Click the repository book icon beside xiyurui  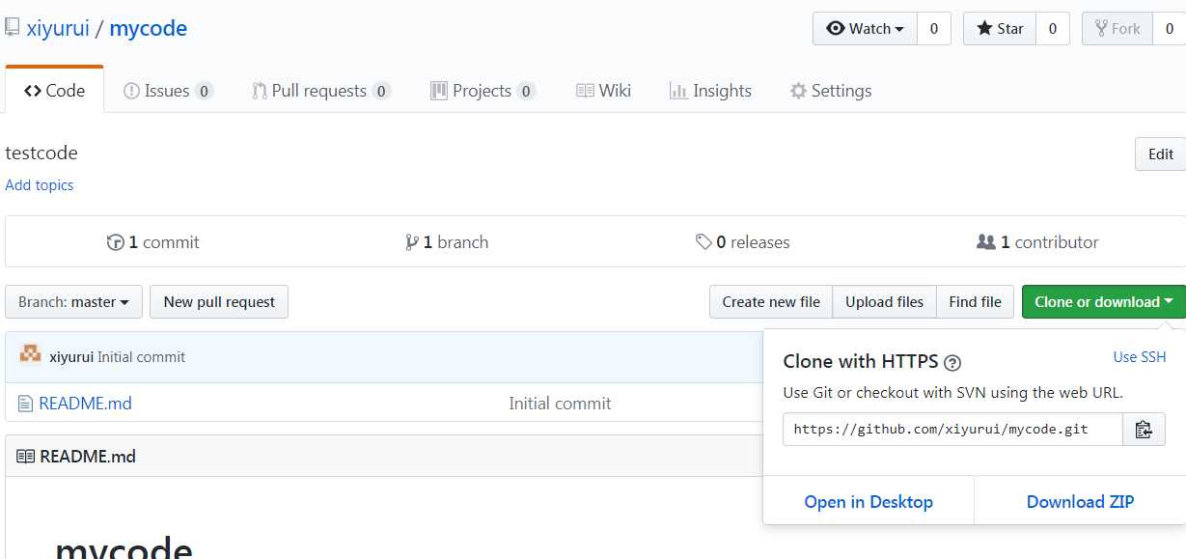point(13,28)
